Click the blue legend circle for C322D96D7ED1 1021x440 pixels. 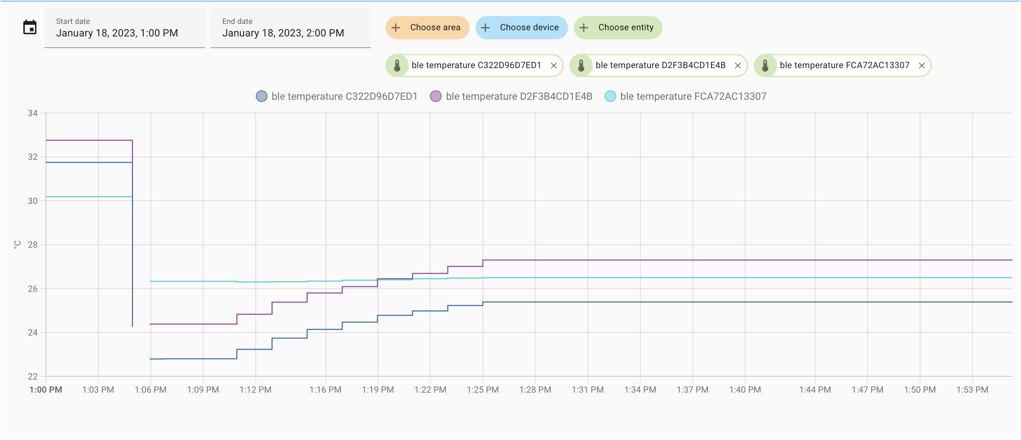(262, 96)
